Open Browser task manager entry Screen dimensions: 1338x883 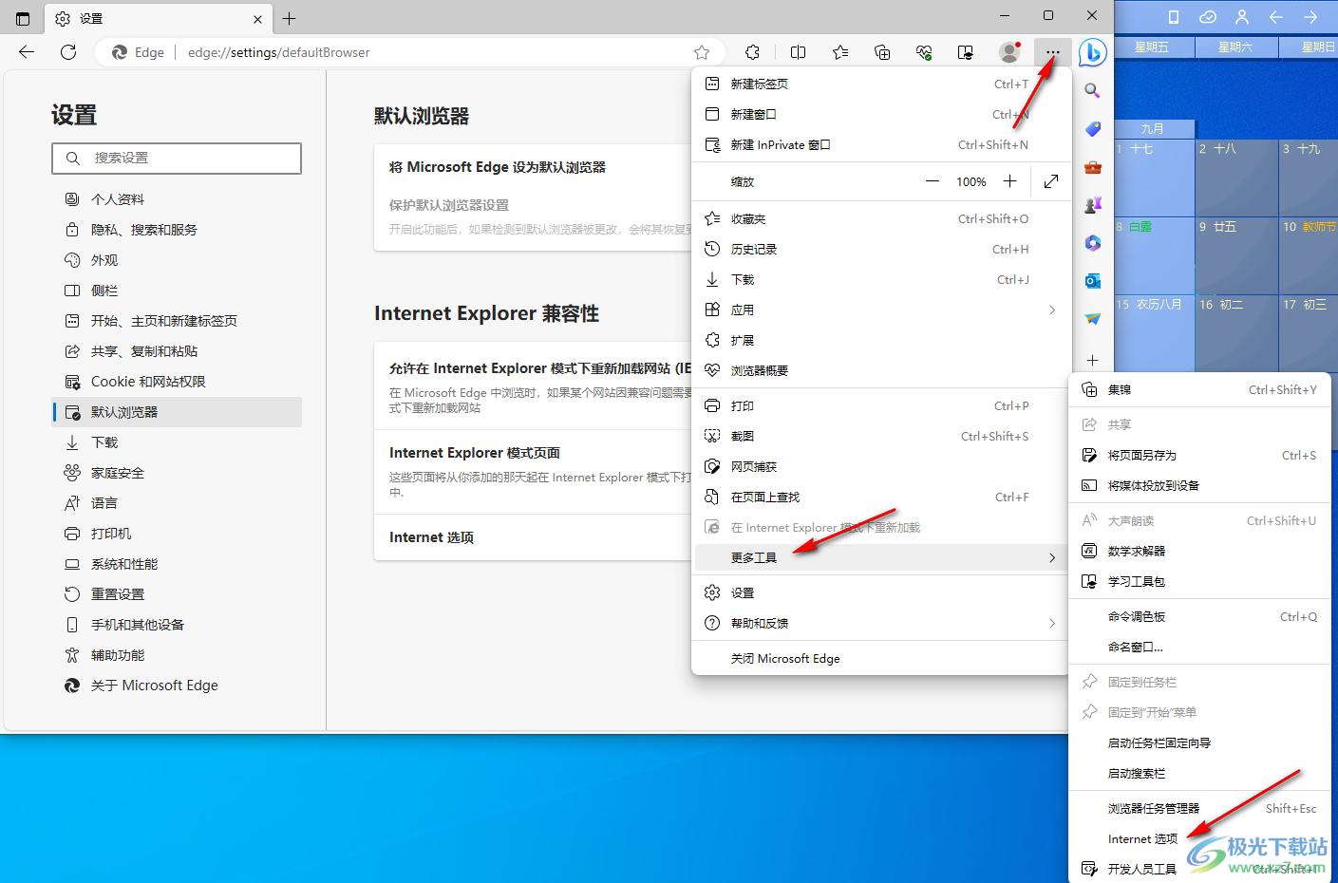click(x=1200, y=808)
